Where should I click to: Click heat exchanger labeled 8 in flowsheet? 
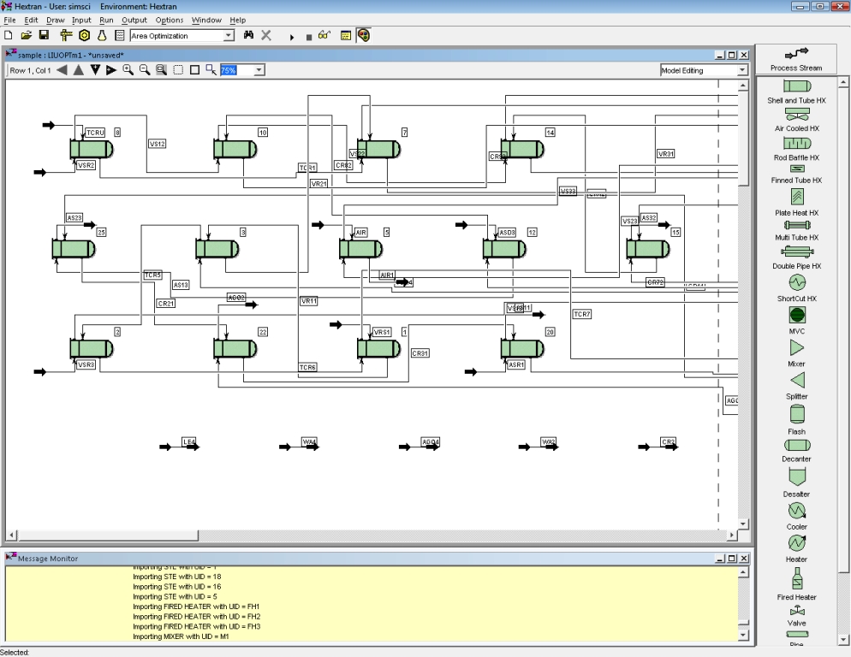click(x=91, y=149)
